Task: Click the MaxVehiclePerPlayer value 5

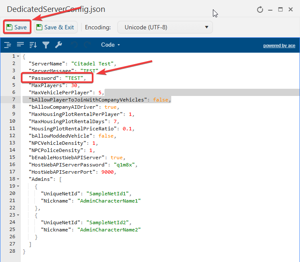Action: [100, 93]
